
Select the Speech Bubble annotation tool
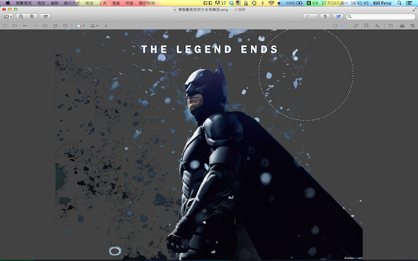tap(55, 26)
